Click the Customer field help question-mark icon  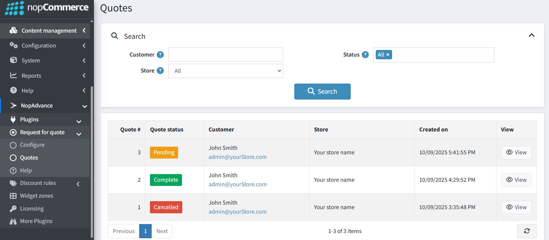pos(160,55)
